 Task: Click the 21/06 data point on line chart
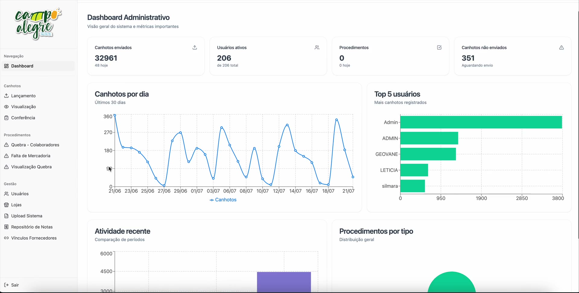115,115
